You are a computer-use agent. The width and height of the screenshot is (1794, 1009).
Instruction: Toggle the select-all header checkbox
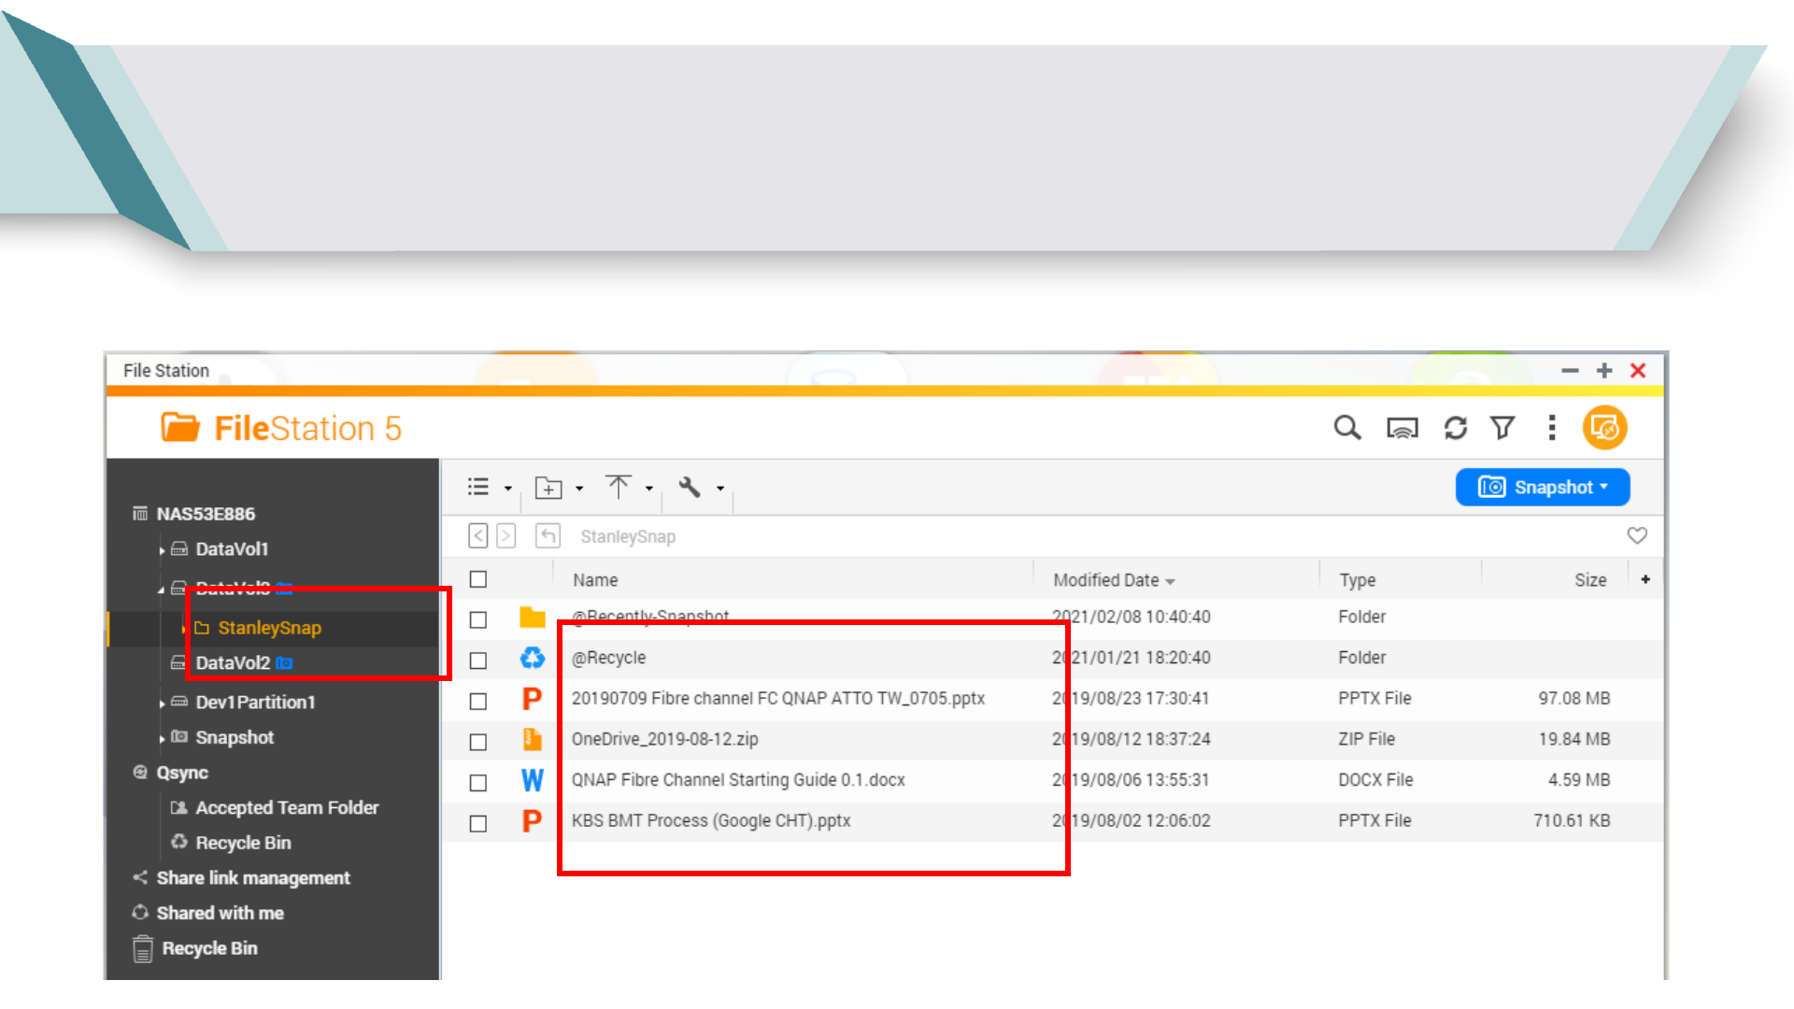point(478,579)
